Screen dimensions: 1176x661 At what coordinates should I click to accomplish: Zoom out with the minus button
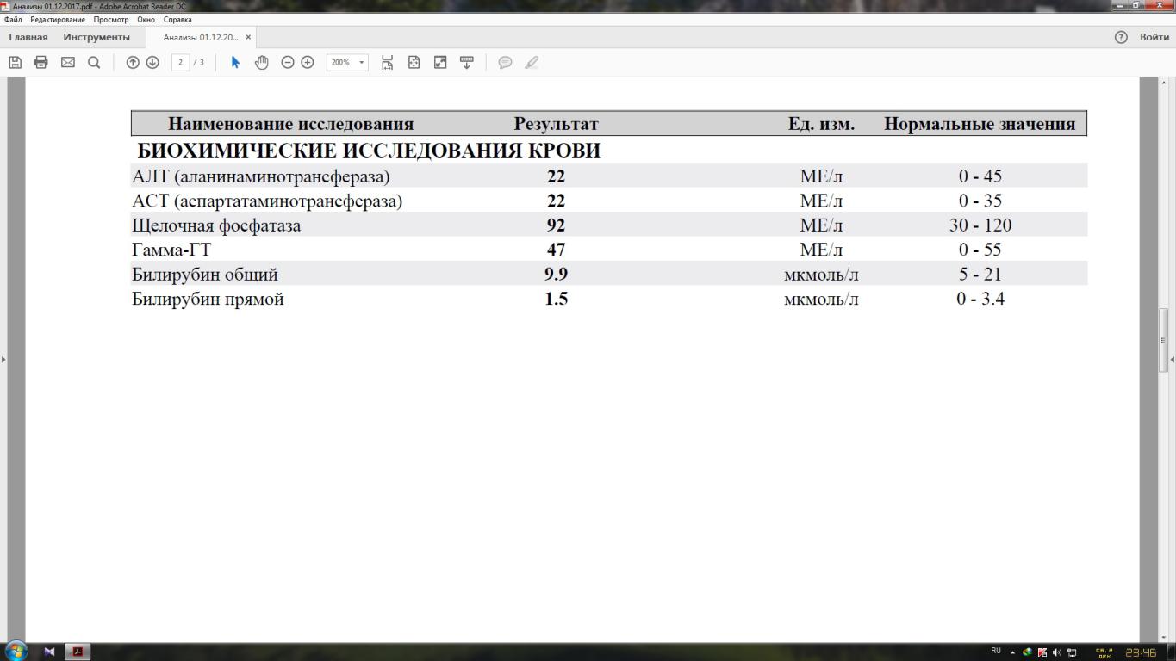tap(288, 62)
